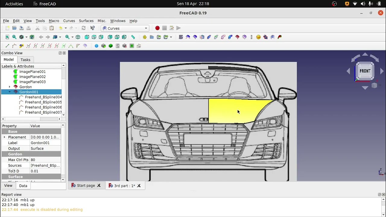Viewport: 386px width, 217px height.
Task: Click the Save document icon
Action: point(21,28)
